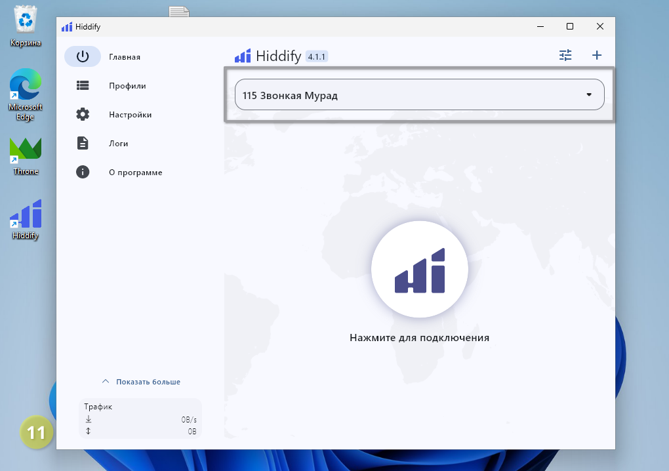Go to the О программе menu label
This screenshot has height=471, width=669.
135,173
